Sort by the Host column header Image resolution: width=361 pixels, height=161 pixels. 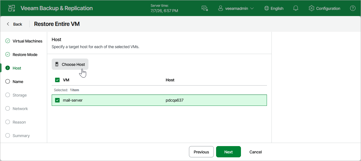click(x=170, y=80)
